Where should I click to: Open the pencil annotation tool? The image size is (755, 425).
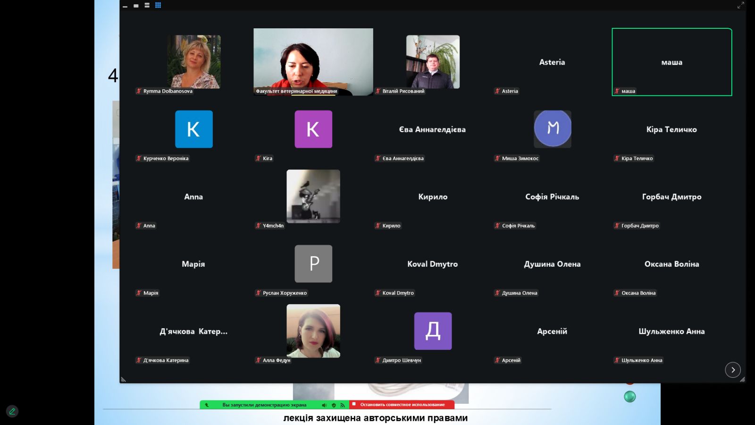click(x=12, y=411)
